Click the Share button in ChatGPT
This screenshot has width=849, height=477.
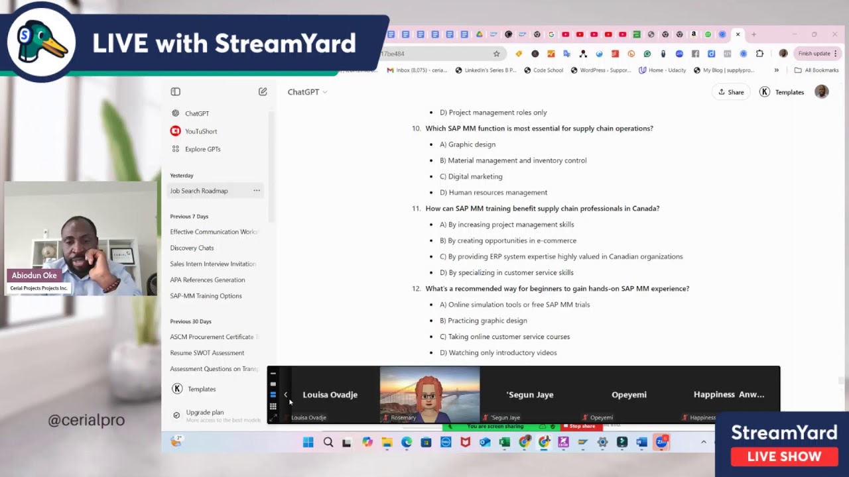point(731,92)
